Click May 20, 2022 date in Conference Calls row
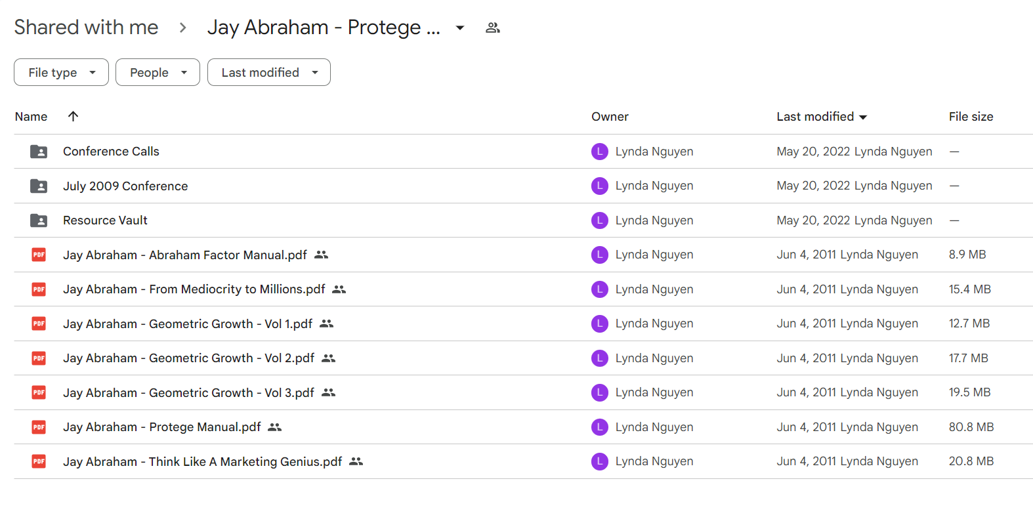 [814, 152]
